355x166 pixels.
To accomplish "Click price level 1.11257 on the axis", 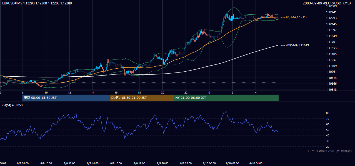I will [331, 60].
